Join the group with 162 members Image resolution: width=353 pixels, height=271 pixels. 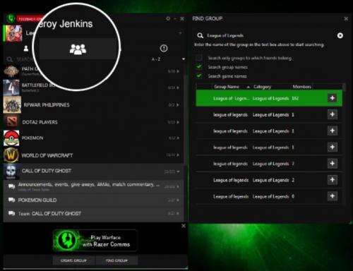pos(333,98)
